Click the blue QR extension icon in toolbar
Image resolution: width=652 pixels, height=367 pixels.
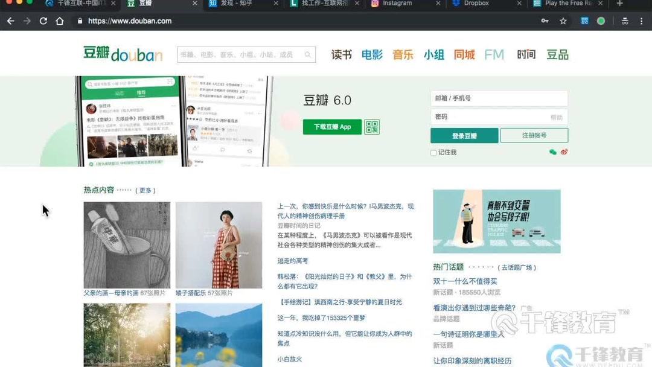point(584,21)
